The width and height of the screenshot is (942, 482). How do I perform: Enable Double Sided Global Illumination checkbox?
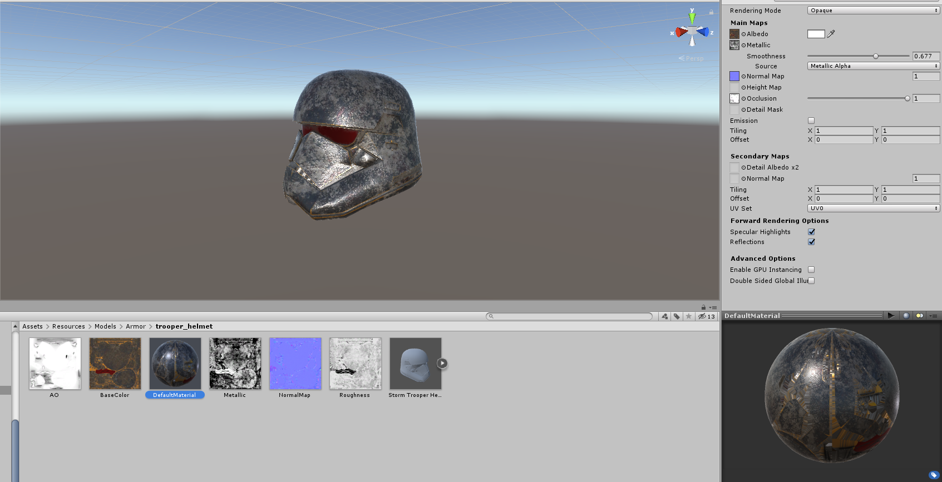click(811, 281)
